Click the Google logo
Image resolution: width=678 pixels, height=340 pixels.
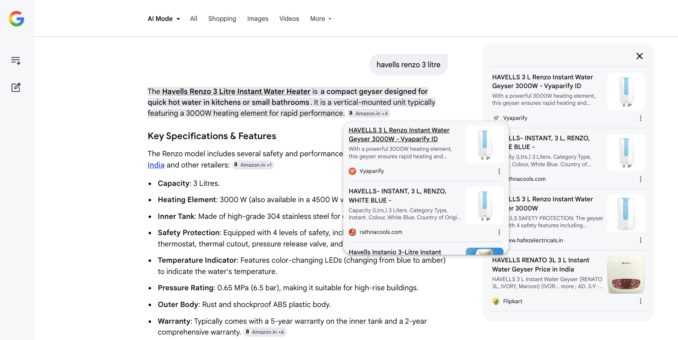pos(17,19)
